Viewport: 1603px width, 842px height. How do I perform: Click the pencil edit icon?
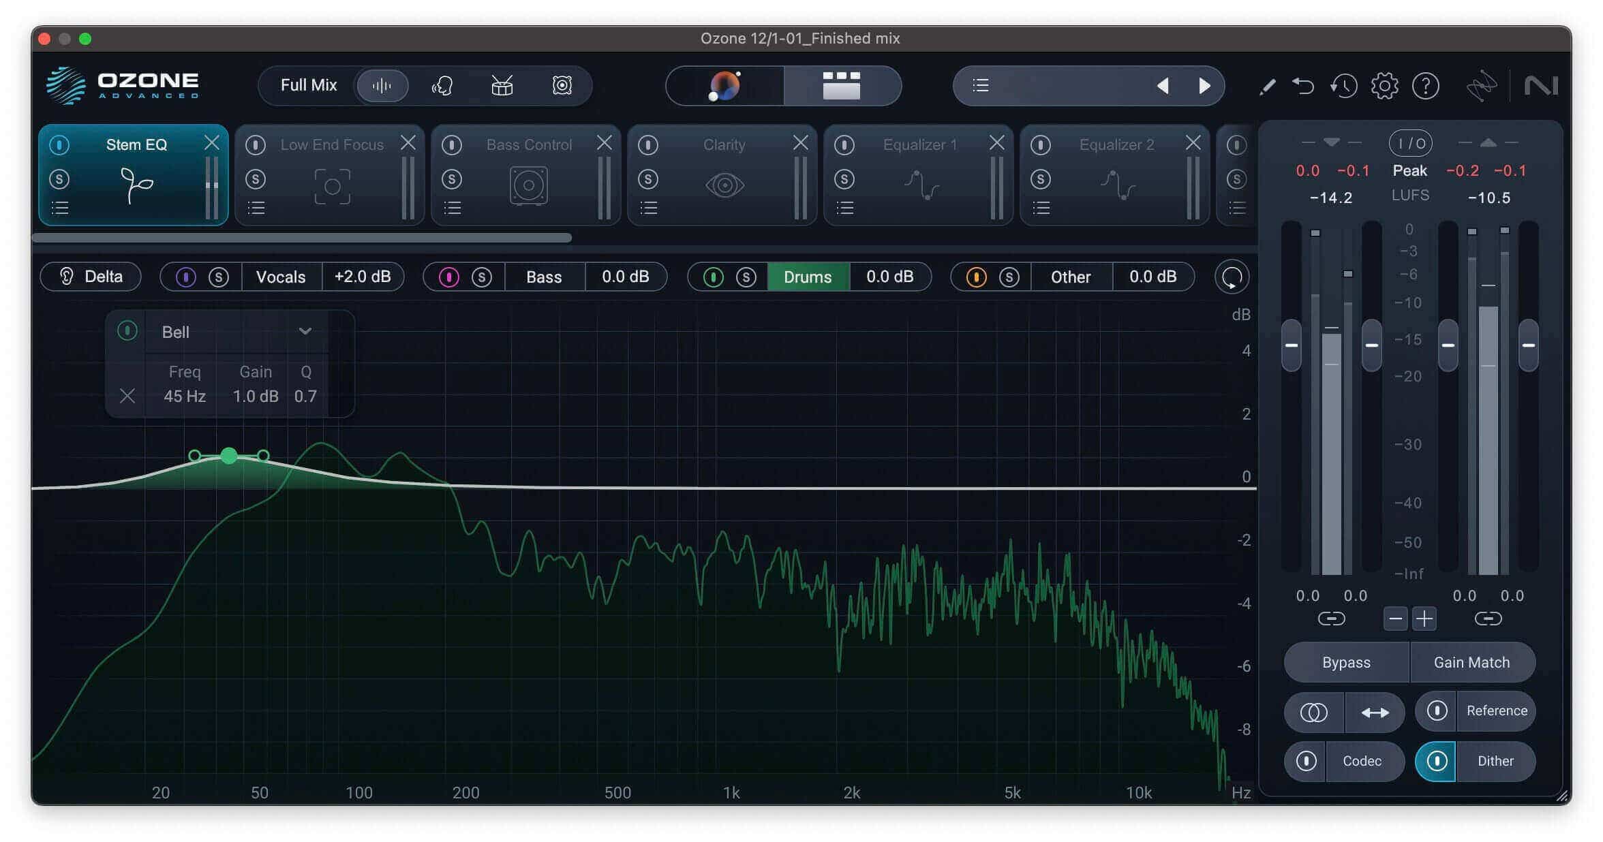click(x=1267, y=87)
